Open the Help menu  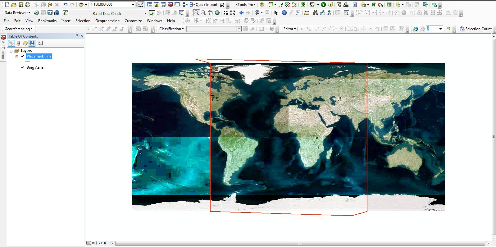click(x=171, y=21)
